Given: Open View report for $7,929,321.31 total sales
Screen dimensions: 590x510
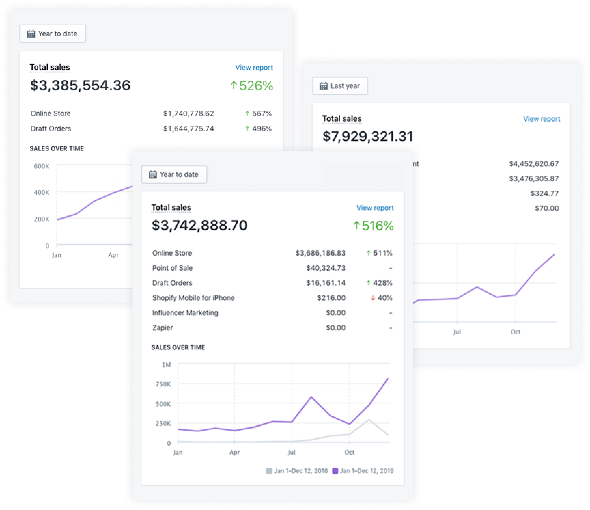Looking at the screenshot, I should [542, 119].
